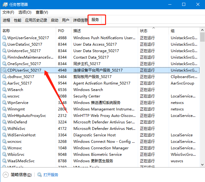Image resolution: width=205 pixels, height=182 pixels.
Task: Click the gear icon beside wscsvc
Action: [x=4, y=96]
